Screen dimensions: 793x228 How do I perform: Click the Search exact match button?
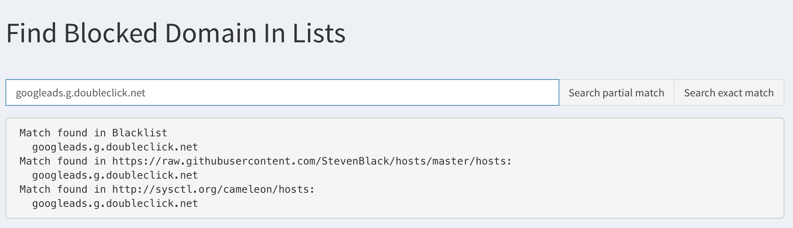(729, 92)
